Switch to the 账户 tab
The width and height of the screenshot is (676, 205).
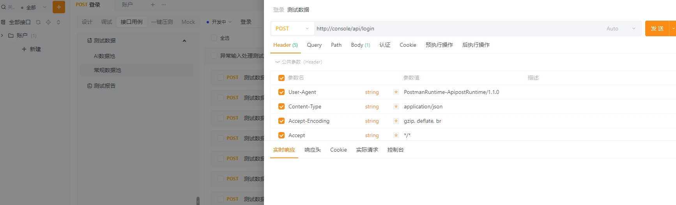pos(127,5)
